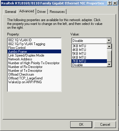Open the Resources tab
The image size is (119, 131).
(x=57, y=12)
